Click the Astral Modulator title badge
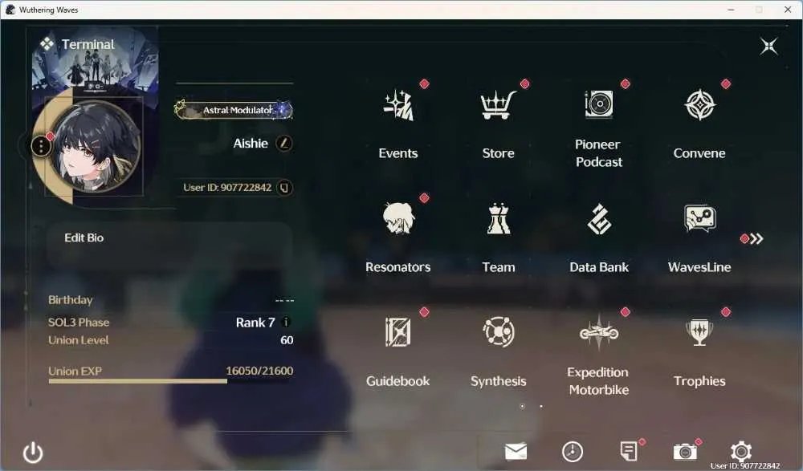Screen dimensions: 803x471 point(234,110)
